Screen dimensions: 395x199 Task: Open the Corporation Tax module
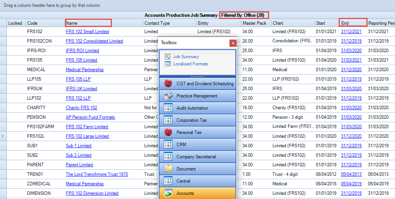197,120
